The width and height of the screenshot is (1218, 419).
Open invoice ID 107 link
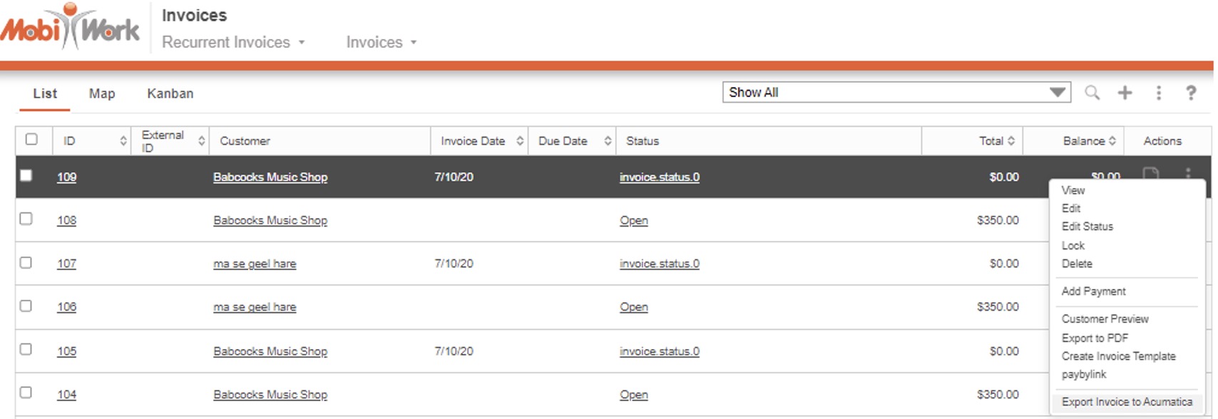pos(66,264)
